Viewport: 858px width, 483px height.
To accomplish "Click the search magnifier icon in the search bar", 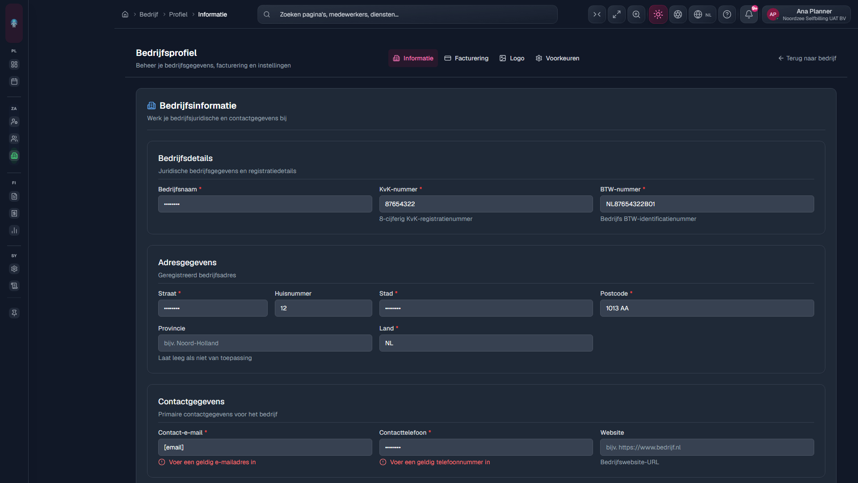I will point(267,14).
